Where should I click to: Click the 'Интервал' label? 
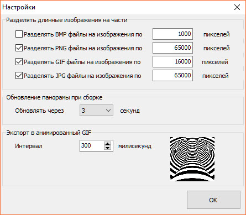coord(29,146)
